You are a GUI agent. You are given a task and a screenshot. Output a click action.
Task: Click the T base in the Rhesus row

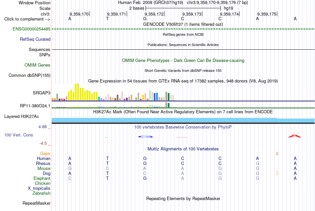(x=107, y=163)
